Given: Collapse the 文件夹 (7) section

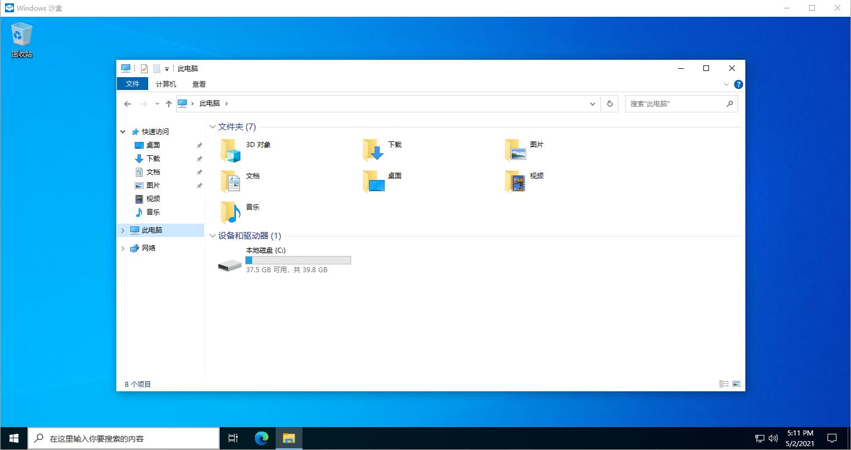Looking at the screenshot, I should point(212,127).
